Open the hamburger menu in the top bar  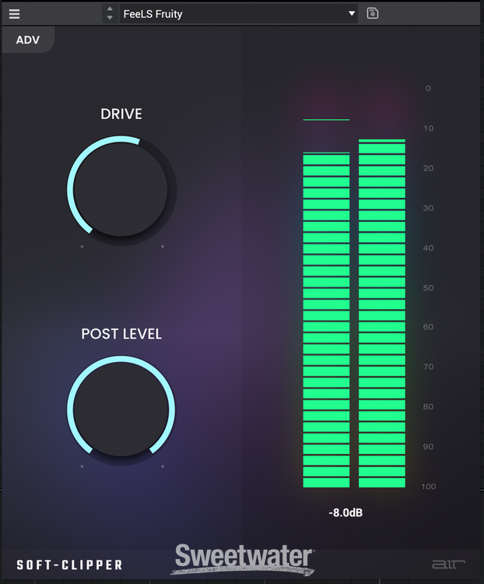coord(15,14)
